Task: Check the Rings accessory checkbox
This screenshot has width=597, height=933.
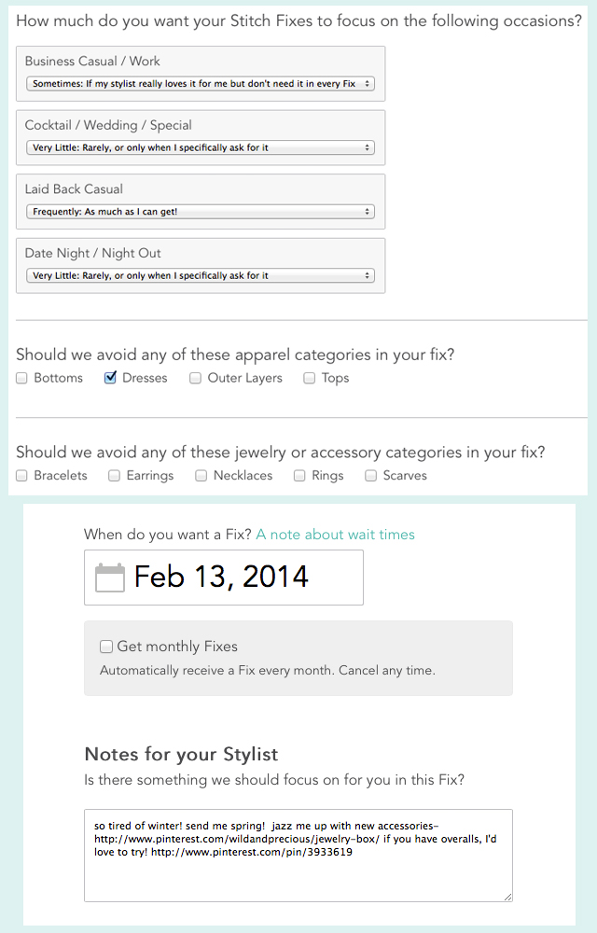Action: [x=299, y=476]
